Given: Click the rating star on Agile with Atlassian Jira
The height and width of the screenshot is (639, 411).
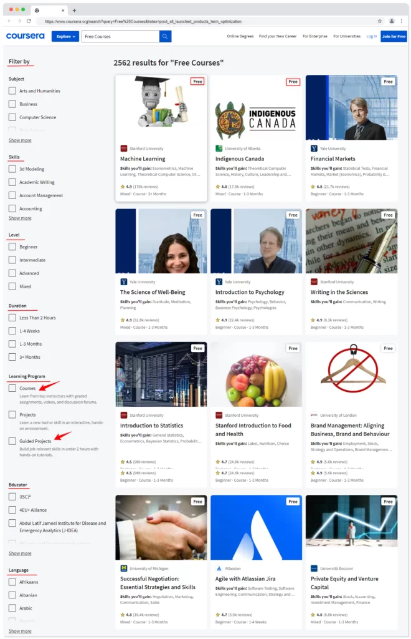Looking at the screenshot, I should pyautogui.click(x=218, y=615).
